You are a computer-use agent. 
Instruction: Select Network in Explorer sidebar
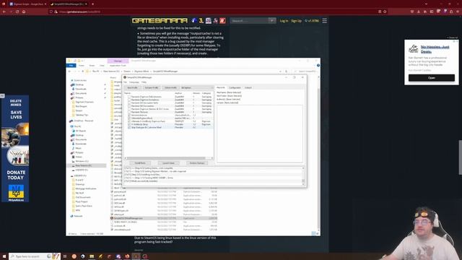(78, 216)
